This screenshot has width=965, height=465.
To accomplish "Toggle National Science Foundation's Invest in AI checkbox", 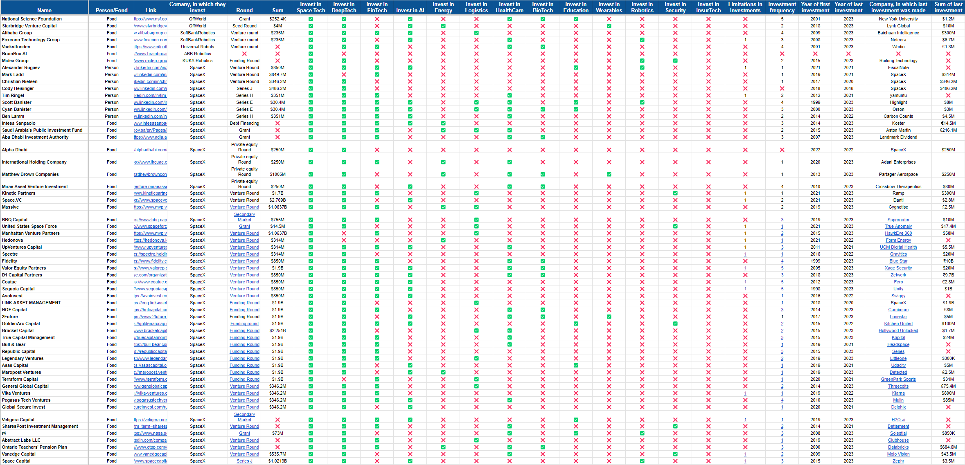I will coord(410,19).
